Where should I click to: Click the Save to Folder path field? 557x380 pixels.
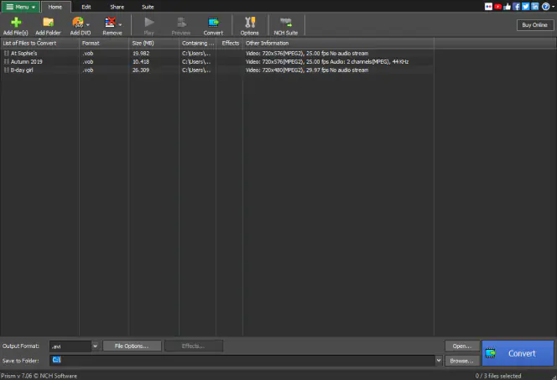[242, 361]
